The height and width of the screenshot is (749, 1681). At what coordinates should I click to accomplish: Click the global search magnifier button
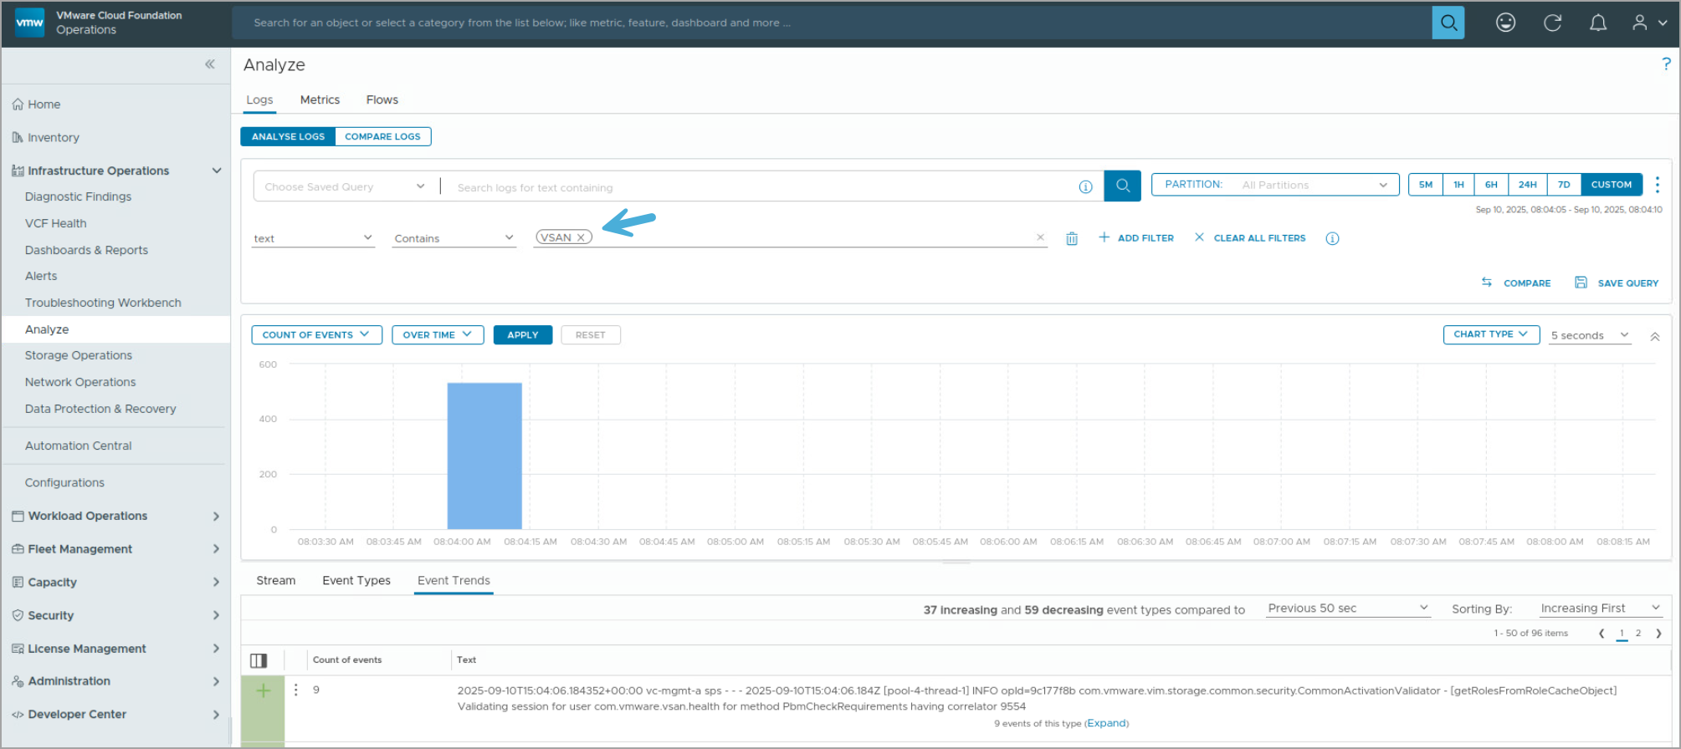coord(1448,23)
